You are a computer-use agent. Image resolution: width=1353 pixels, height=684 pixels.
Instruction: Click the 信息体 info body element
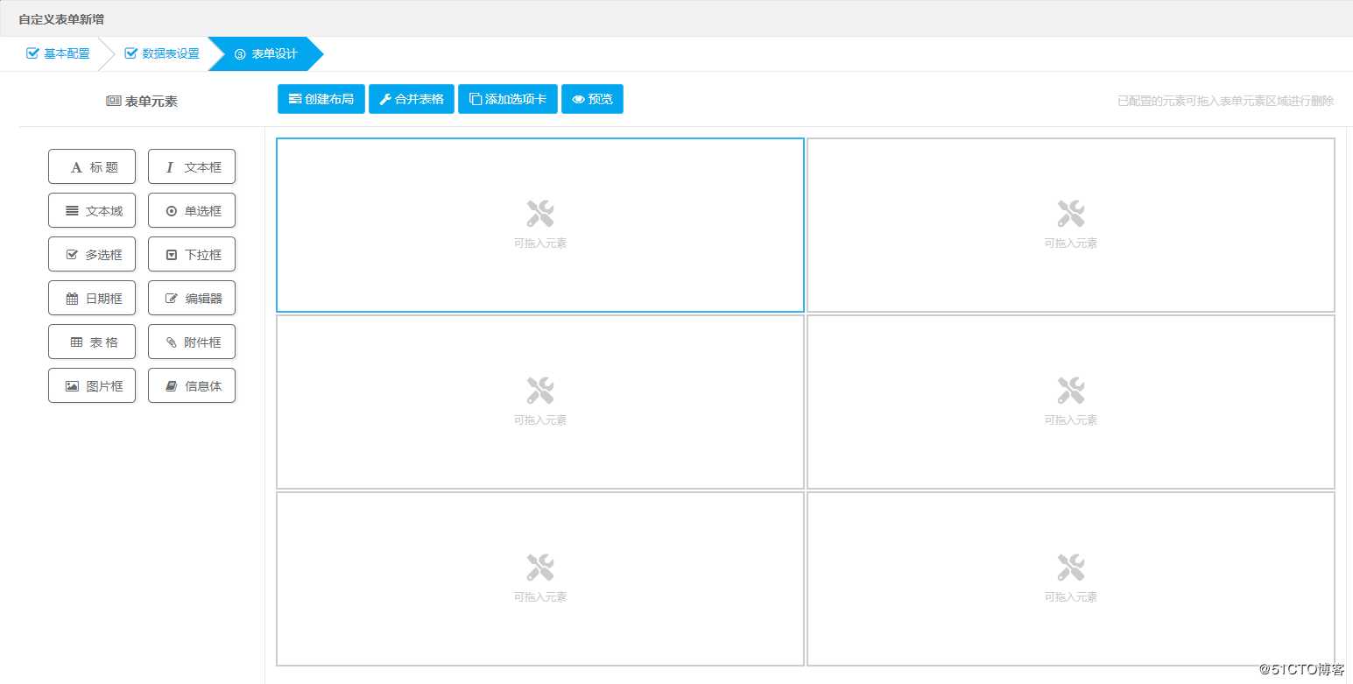(x=192, y=385)
